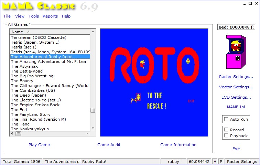Toggle the Playback checkbox
The width and height of the screenshot is (260, 165).
coord(226,136)
